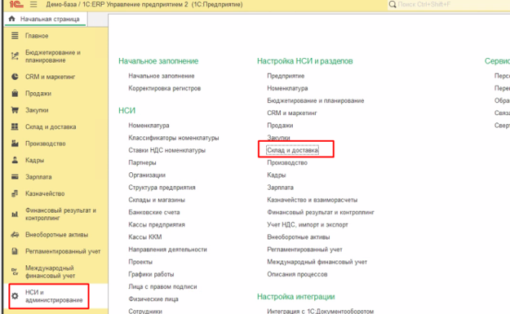Open Кассы ККМ link
This screenshot has height=314, width=510.
tap(144, 237)
